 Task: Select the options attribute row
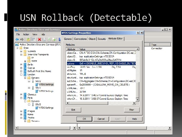click(101, 63)
